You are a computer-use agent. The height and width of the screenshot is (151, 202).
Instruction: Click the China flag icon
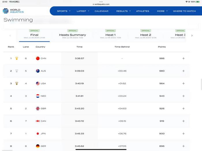click(x=38, y=58)
